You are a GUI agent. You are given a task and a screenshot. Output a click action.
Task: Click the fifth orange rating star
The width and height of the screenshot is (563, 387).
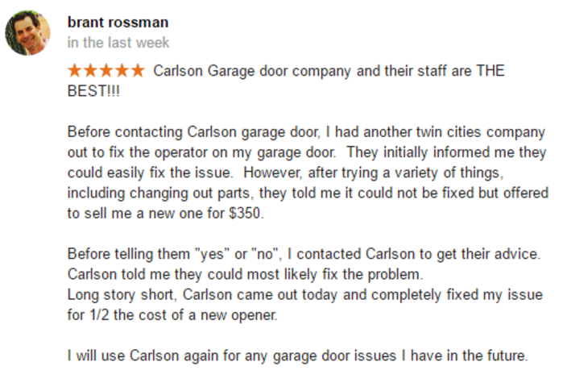(x=138, y=70)
